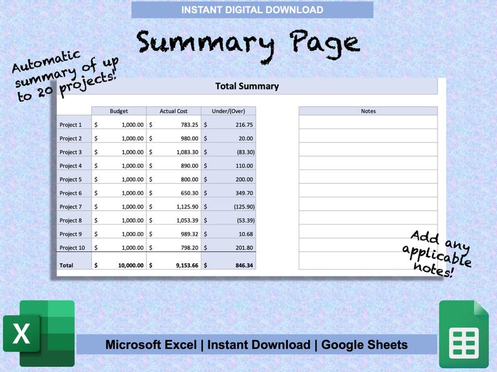
Task: Click the 110.00 under/over cell
Action: pyautogui.click(x=228, y=163)
